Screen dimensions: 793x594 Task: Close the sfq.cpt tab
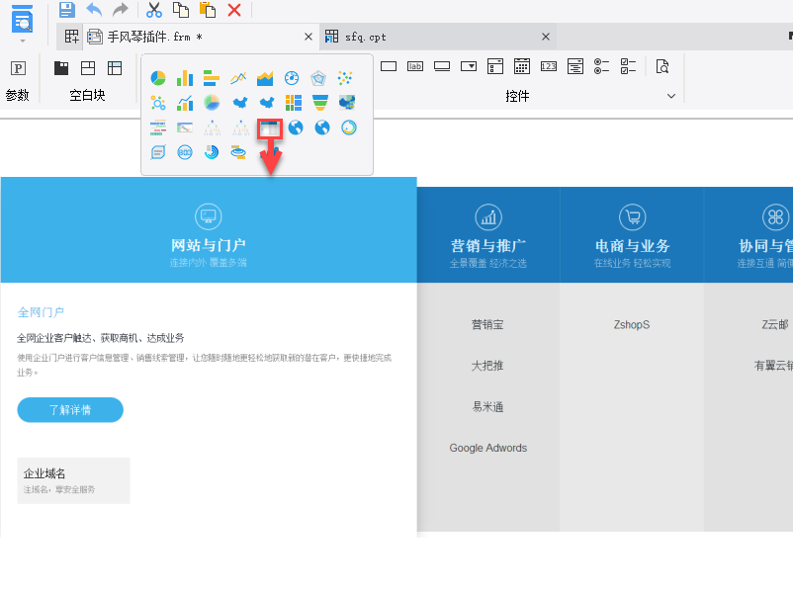[x=546, y=37]
